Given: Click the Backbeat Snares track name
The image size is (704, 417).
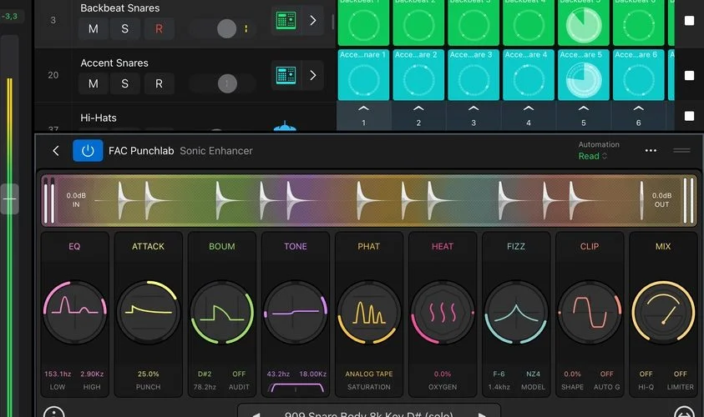Looking at the screenshot, I should pos(120,8).
